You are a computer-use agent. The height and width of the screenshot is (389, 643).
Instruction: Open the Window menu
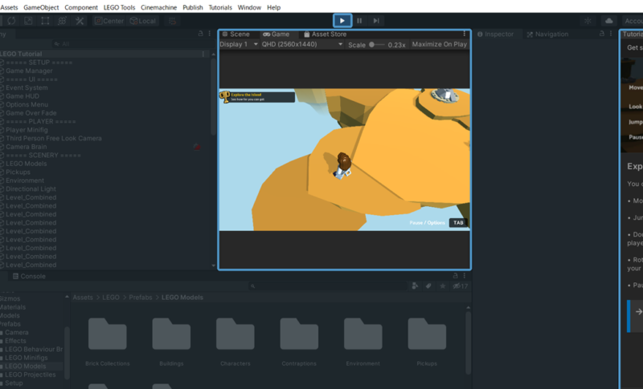click(249, 7)
